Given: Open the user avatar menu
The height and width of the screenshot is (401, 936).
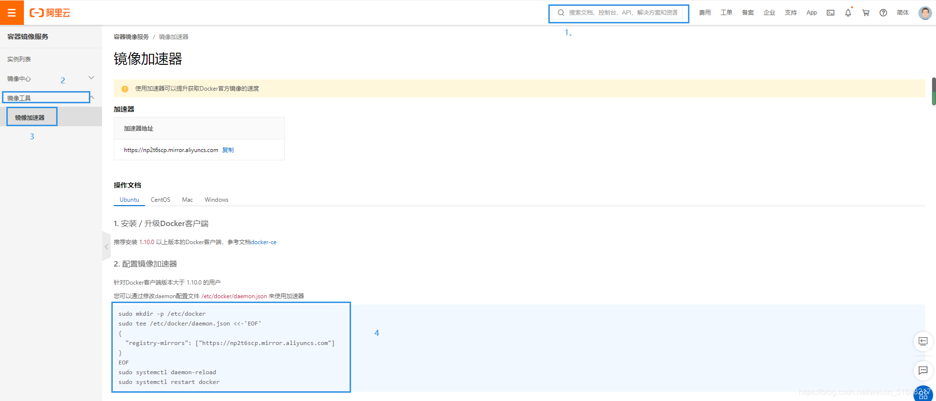Looking at the screenshot, I should [925, 13].
